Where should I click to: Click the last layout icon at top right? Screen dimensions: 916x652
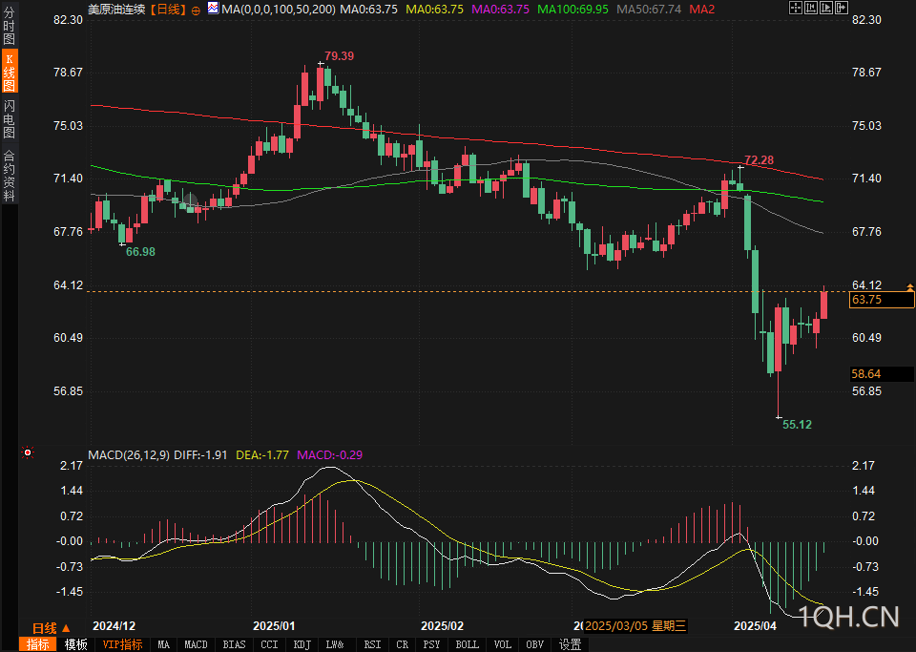841,9
